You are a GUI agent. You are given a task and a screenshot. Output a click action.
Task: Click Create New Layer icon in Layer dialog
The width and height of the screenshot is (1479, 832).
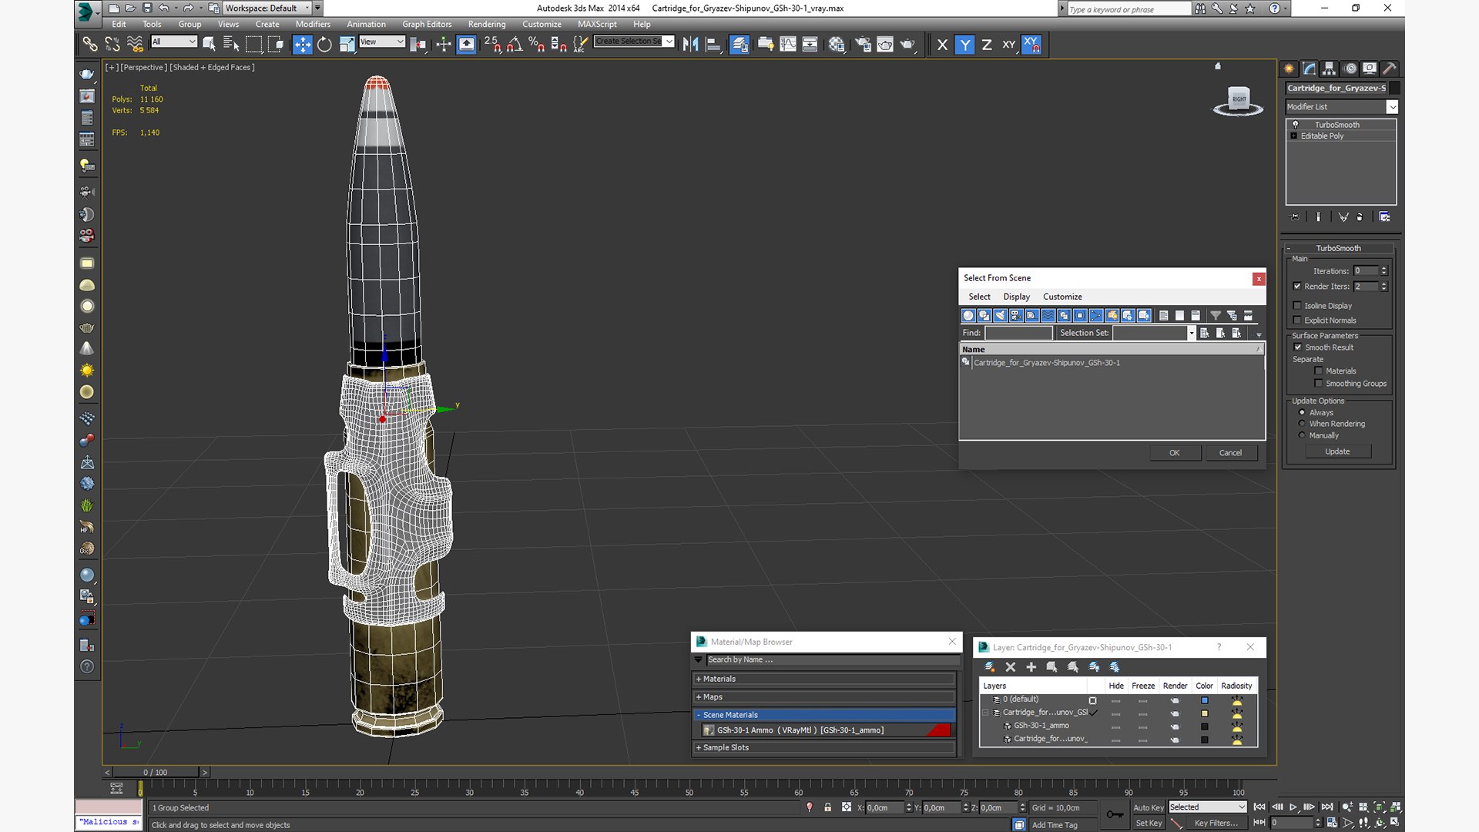989,667
